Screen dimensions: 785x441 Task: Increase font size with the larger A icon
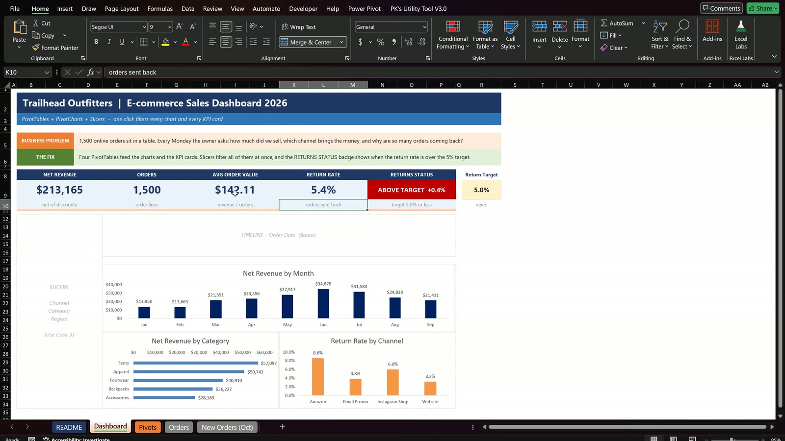point(180,27)
